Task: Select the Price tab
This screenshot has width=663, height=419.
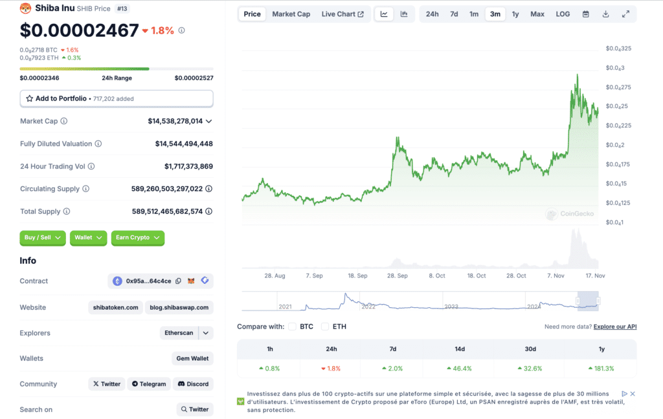Action: [252, 14]
